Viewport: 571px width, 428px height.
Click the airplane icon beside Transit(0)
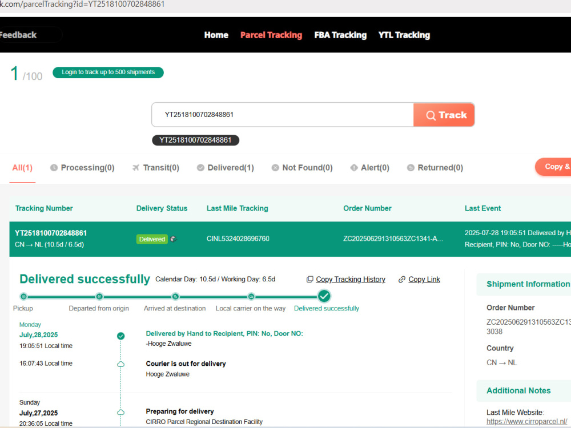pos(136,168)
